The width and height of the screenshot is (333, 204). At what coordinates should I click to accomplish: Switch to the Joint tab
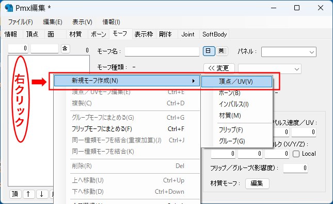coord(188,34)
